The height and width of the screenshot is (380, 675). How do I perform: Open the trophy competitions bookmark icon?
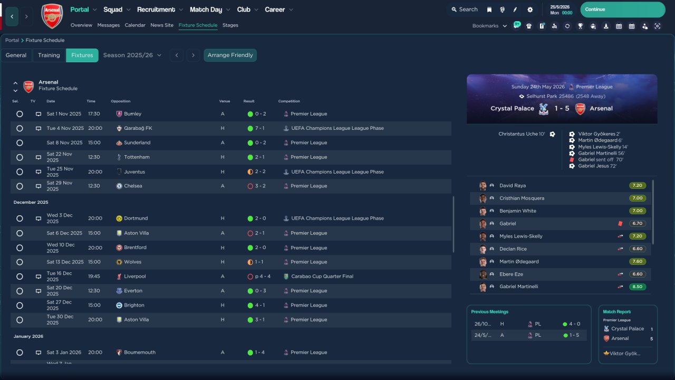click(580, 26)
